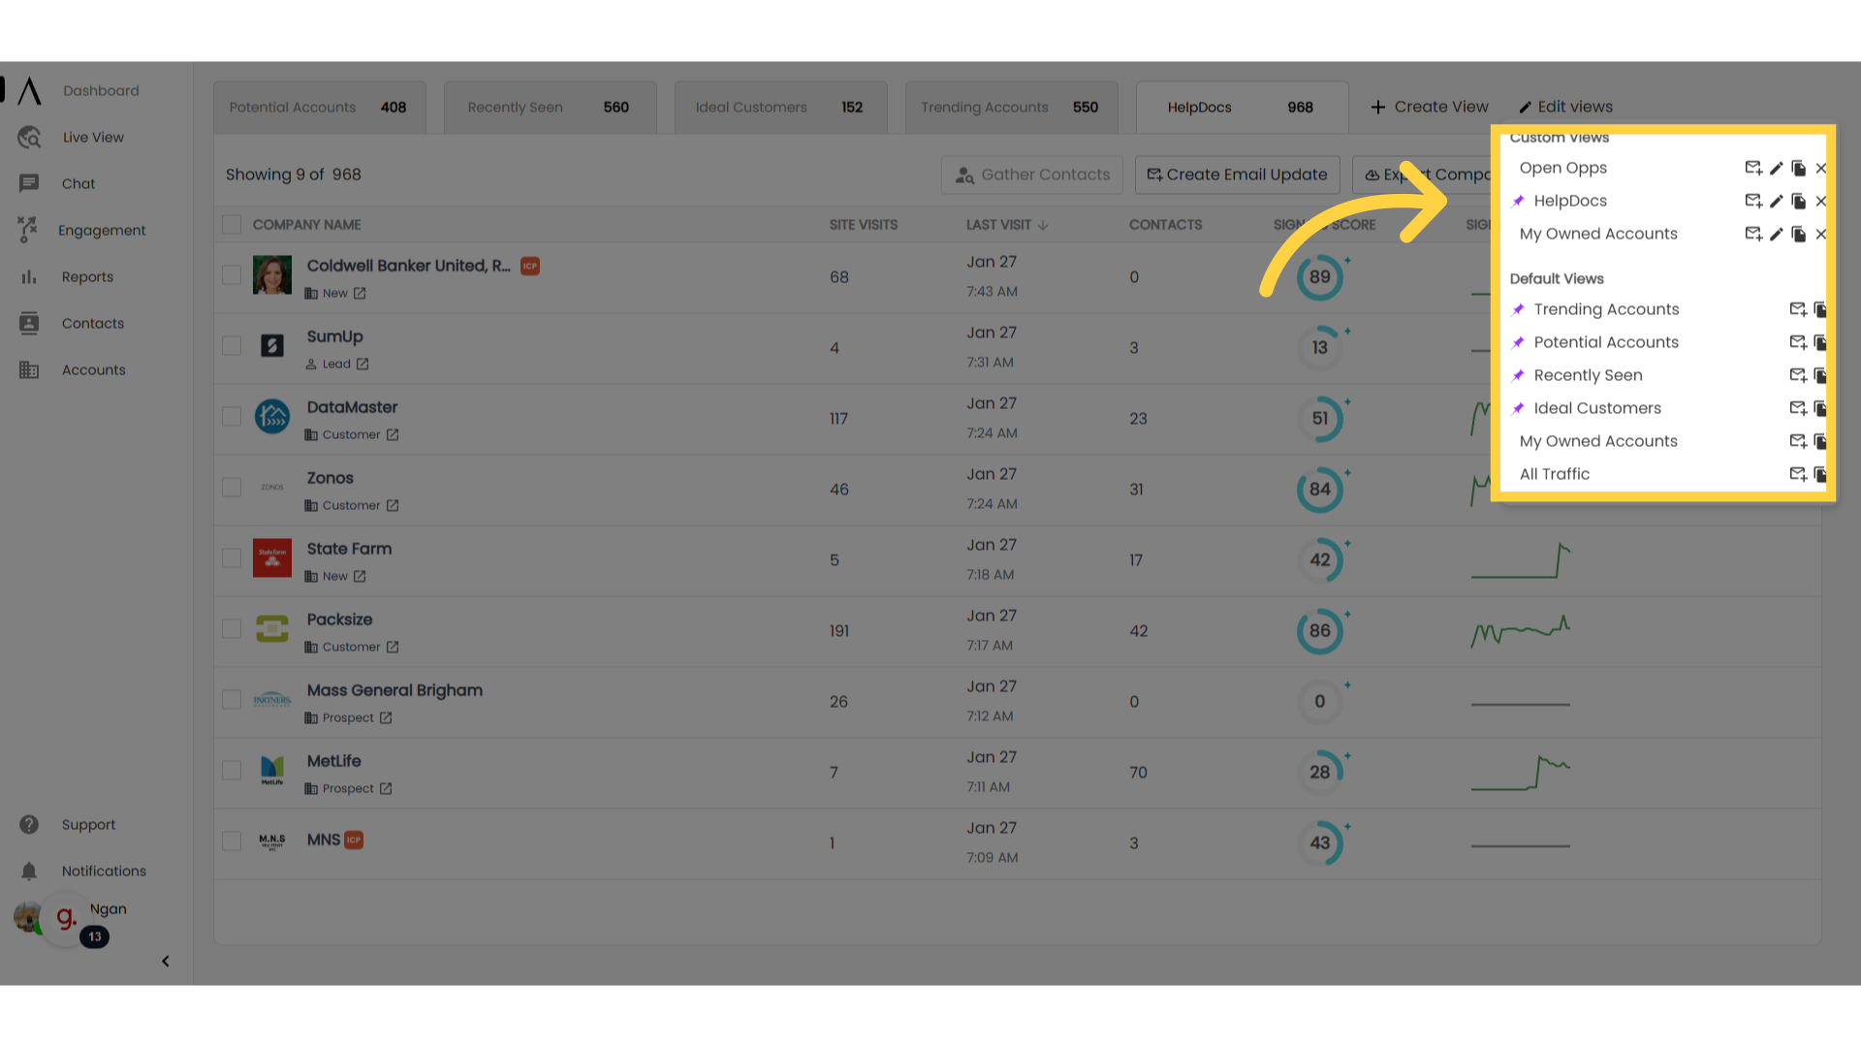Sort by the Contacts column header
Image resolution: width=1861 pixels, height=1047 pixels.
pyautogui.click(x=1165, y=225)
